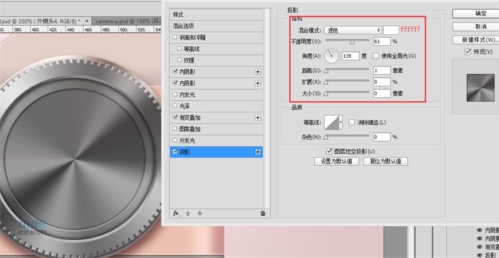The width and height of the screenshot is (499, 258).
Task: Click the 扩展 percent input field
Action: point(381,82)
